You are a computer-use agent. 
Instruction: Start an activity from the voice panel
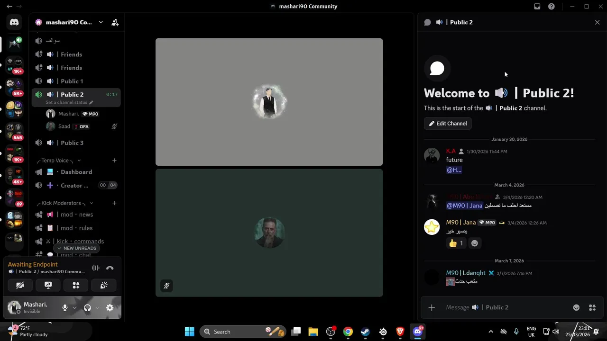(76, 285)
